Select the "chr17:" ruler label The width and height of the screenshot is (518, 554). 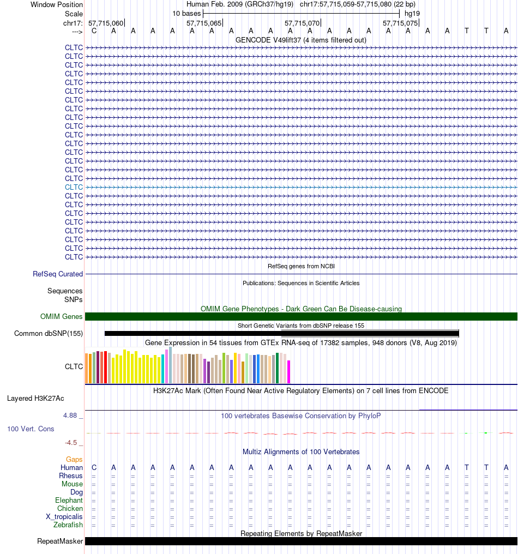[x=73, y=23]
